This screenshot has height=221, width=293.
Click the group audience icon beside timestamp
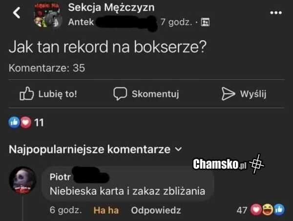(x=205, y=22)
